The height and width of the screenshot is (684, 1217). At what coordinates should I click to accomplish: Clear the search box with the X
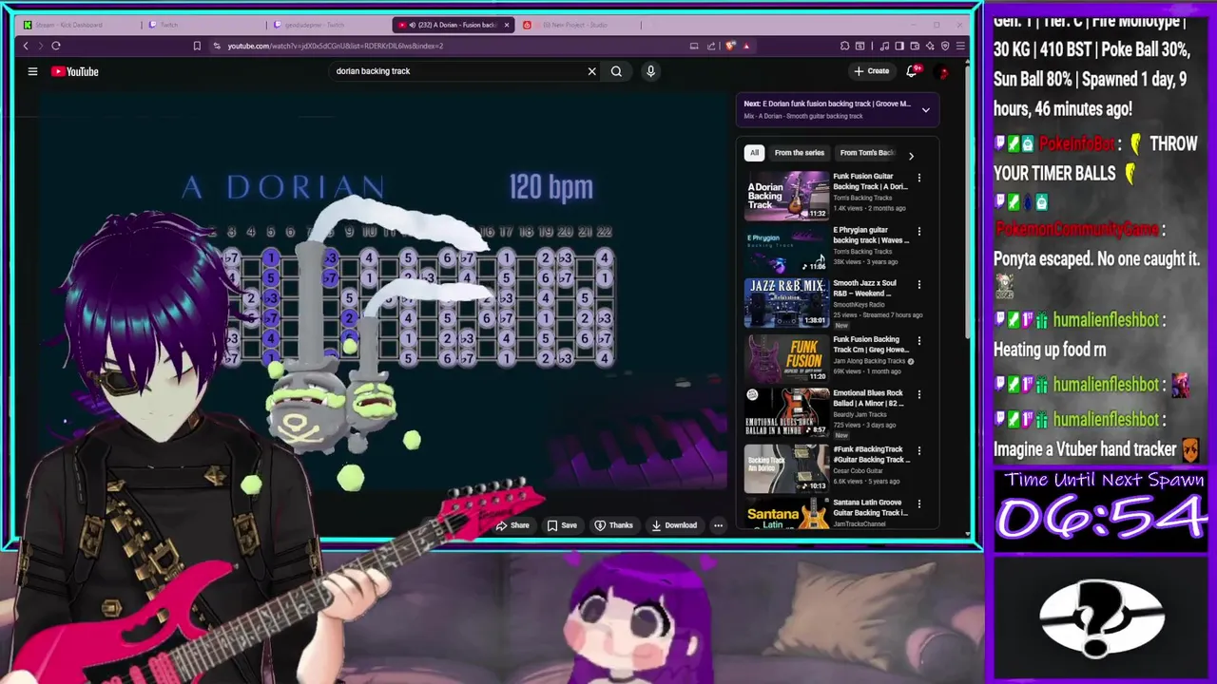[591, 71]
